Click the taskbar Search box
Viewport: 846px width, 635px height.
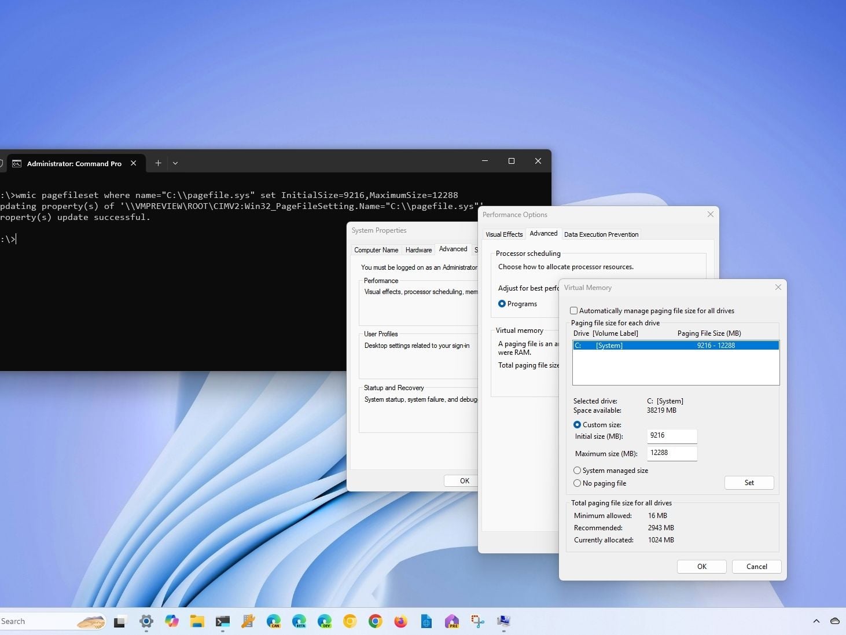tap(53, 622)
